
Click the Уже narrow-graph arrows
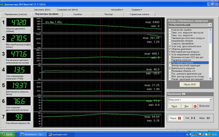click(193, 118)
